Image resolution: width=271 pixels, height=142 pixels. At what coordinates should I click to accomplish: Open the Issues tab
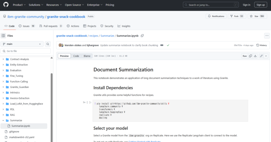(27, 26)
